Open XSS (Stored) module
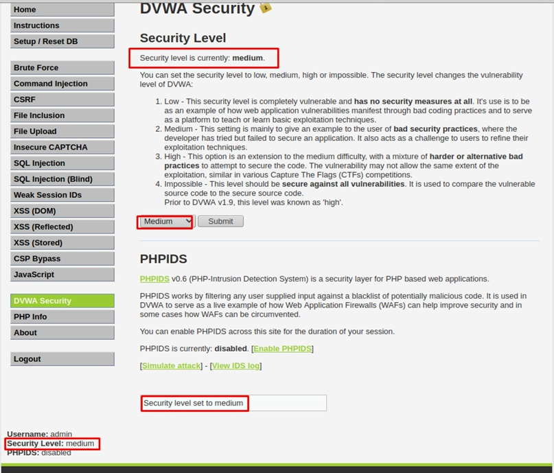 [x=62, y=242]
